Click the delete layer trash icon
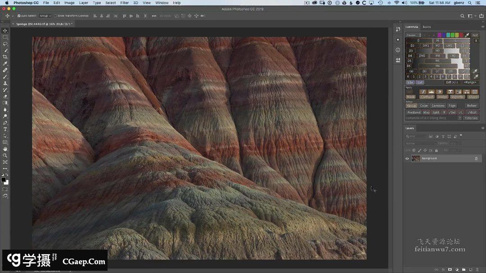The image size is (486, 273). tap(477, 269)
